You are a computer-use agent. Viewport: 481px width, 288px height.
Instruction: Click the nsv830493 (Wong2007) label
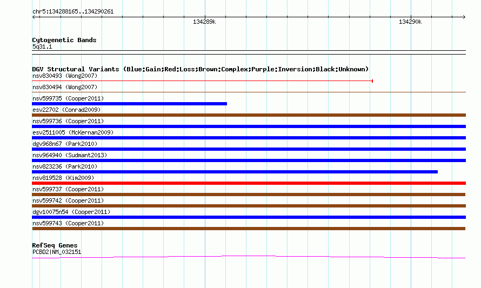(65, 76)
